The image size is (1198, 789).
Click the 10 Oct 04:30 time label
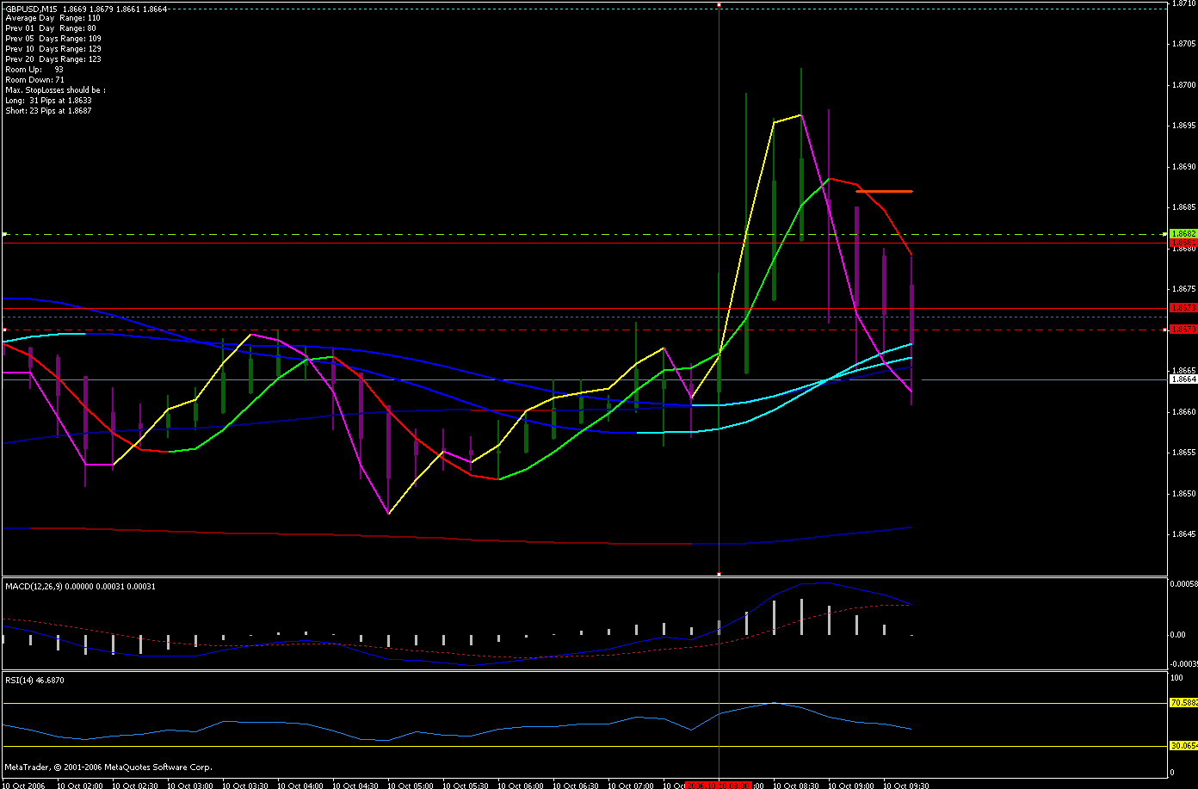[x=357, y=785]
